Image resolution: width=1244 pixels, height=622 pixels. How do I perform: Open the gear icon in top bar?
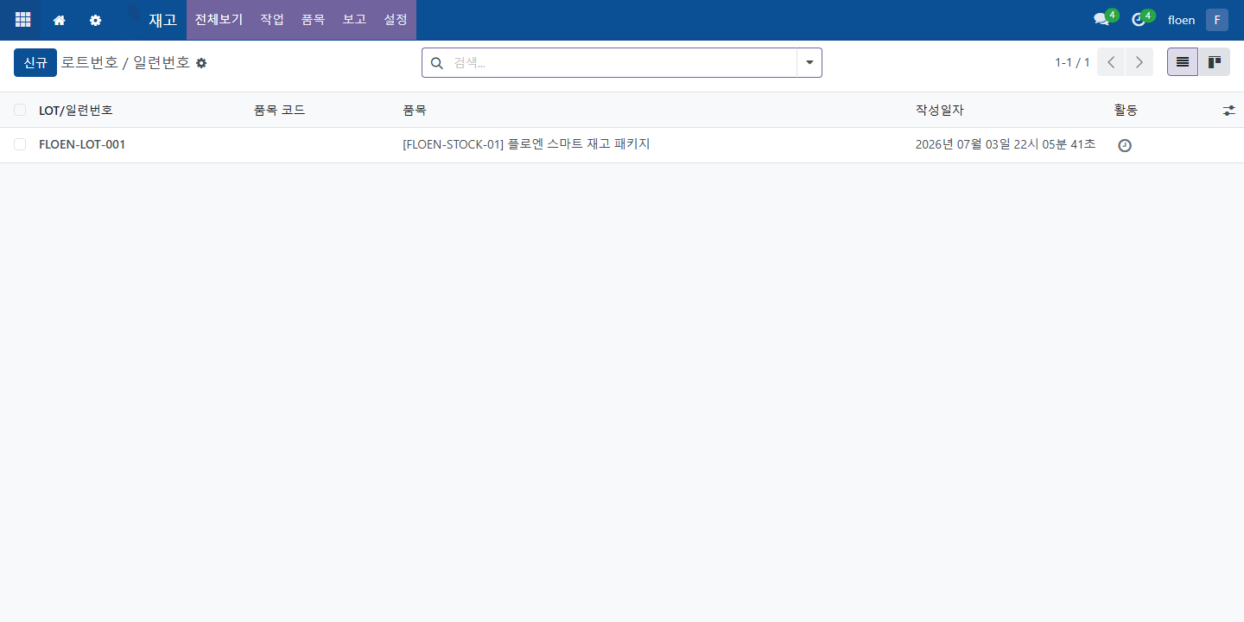click(x=96, y=20)
